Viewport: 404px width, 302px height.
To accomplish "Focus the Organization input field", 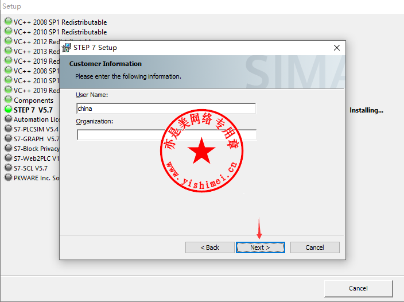I will 166,135.
